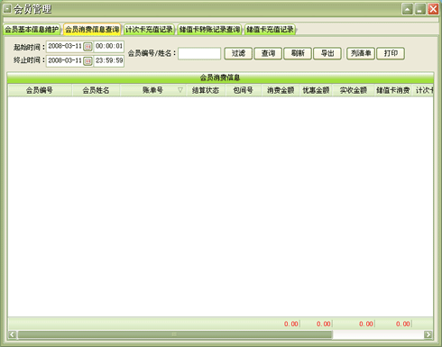Click the 刷新 refresh button
Viewport: 442px width, 347px height.
tap(298, 53)
